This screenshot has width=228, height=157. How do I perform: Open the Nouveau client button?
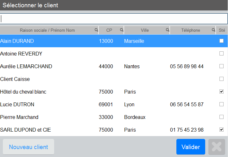28,147
